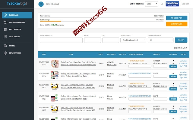
Task: Click the DATE column header
Action: 44,54
